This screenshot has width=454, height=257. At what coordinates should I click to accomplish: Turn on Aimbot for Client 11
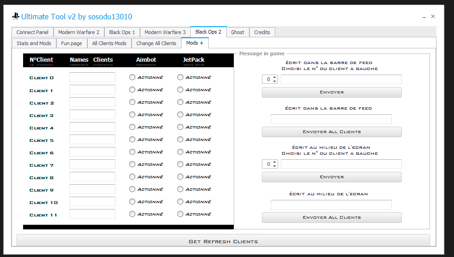click(x=132, y=214)
